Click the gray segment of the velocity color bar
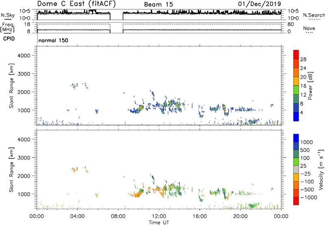325x225 pixels. 296,170
